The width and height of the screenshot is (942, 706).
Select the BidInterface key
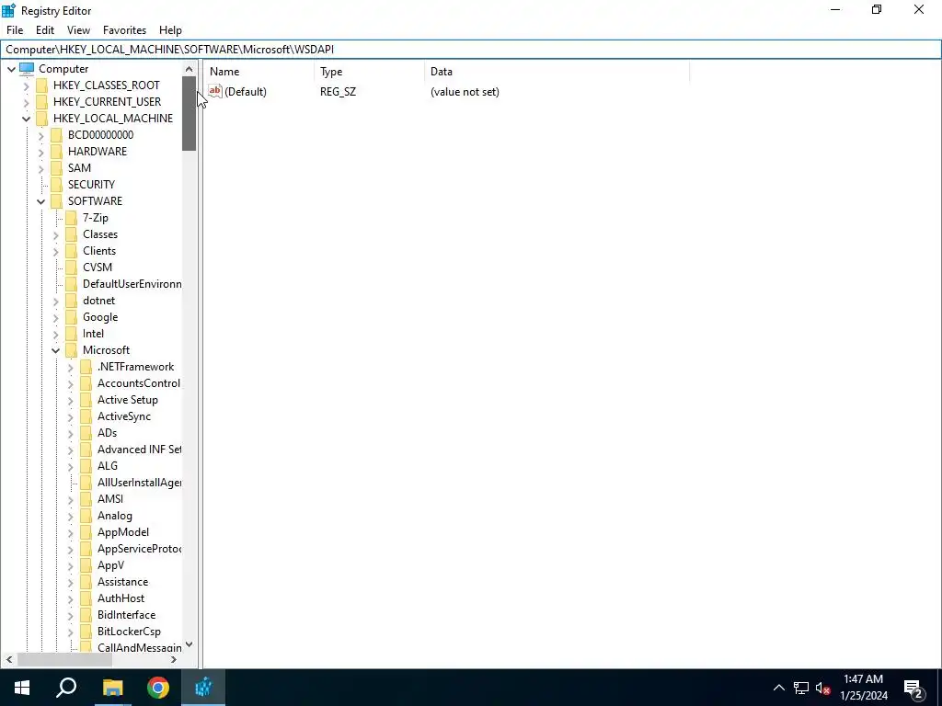point(126,615)
